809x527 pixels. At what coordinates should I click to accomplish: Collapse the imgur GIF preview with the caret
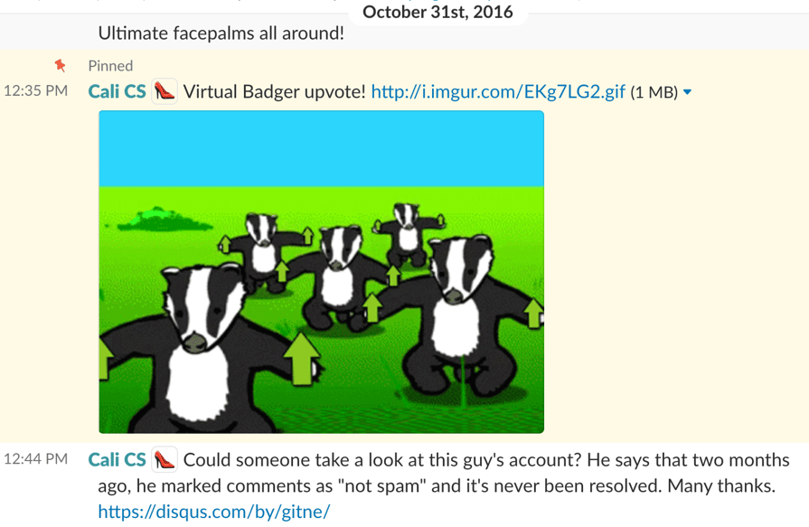687,92
